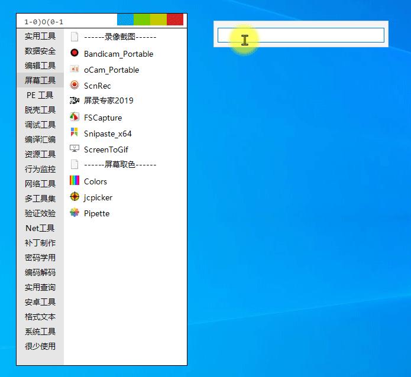The image size is (411, 377).
Task: Switch to 实用工具 category
Action: (x=40, y=36)
